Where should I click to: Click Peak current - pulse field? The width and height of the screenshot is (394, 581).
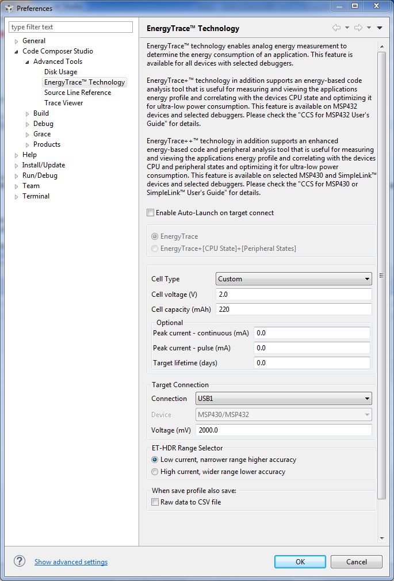coord(312,348)
